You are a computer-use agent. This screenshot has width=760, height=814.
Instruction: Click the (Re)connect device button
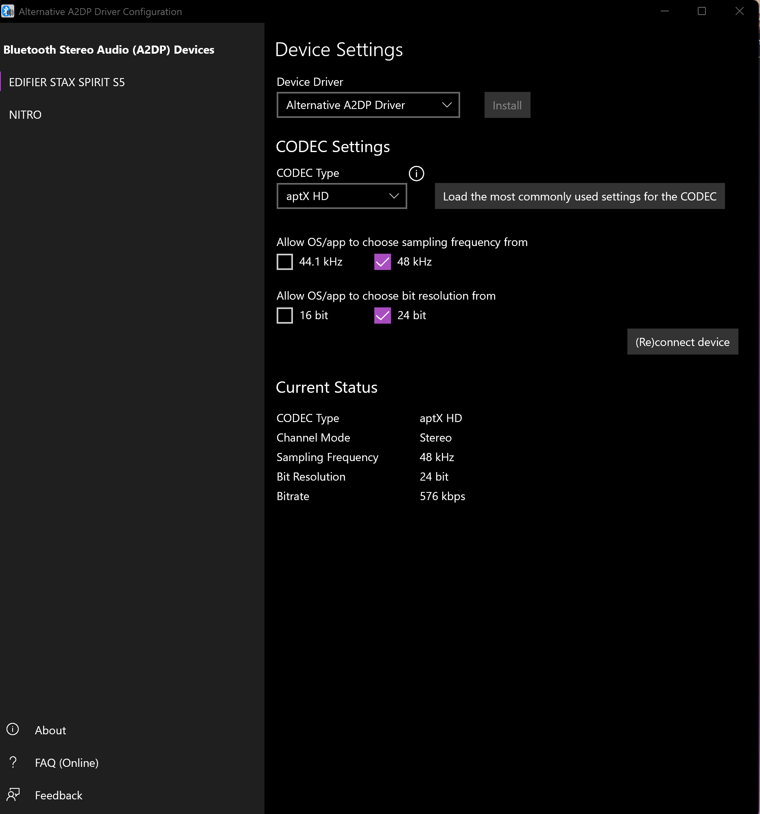click(x=682, y=342)
